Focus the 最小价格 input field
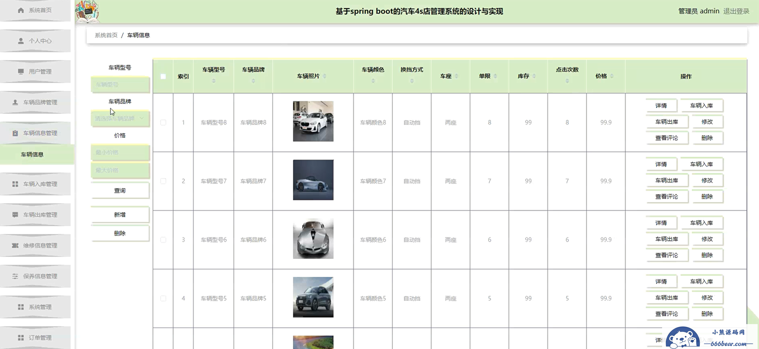 [120, 152]
